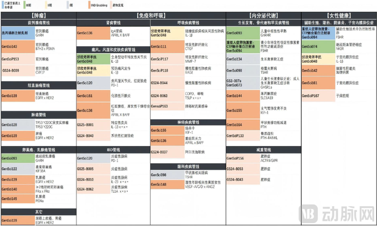
Task: Click the GS25-B005 cell
Action: coord(94,169)
